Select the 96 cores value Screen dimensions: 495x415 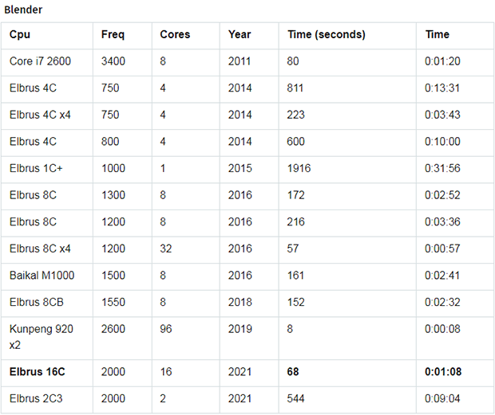(x=166, y=329)
